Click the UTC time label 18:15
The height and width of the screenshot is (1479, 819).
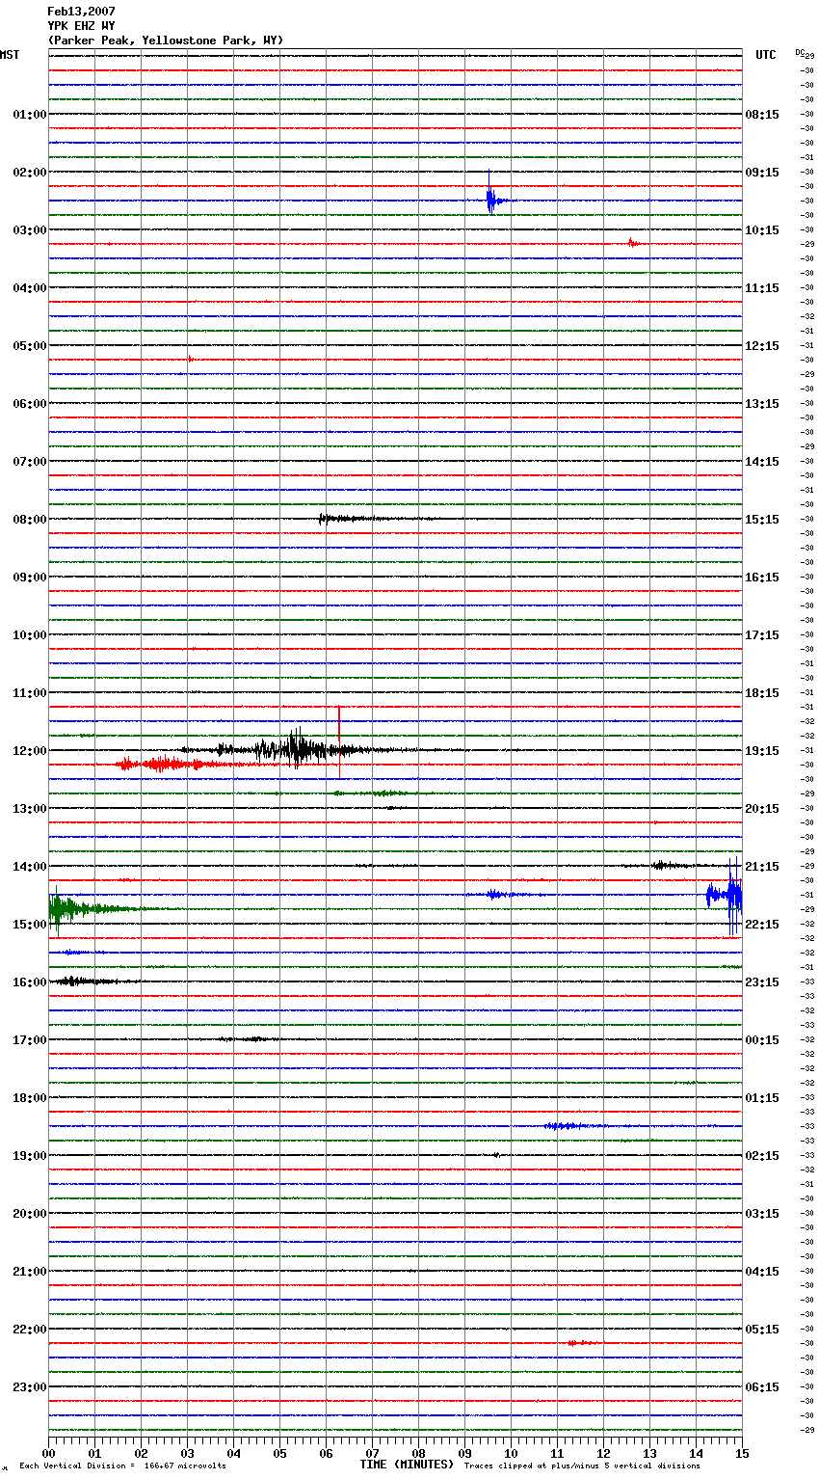(x=762, y=693)
